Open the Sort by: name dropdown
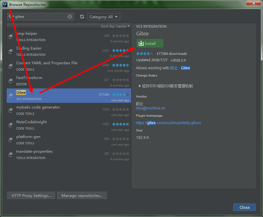 [115, 26]
